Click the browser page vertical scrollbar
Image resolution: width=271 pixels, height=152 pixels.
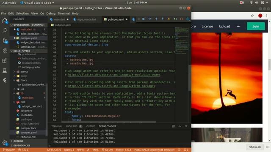coord(269,65)
